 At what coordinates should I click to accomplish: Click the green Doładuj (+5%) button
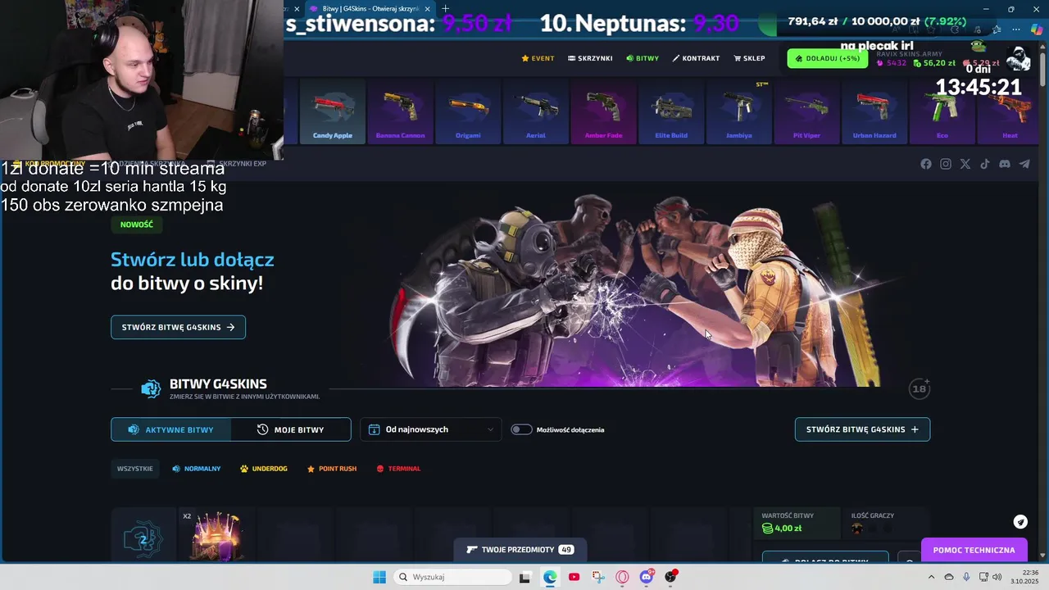828,58
